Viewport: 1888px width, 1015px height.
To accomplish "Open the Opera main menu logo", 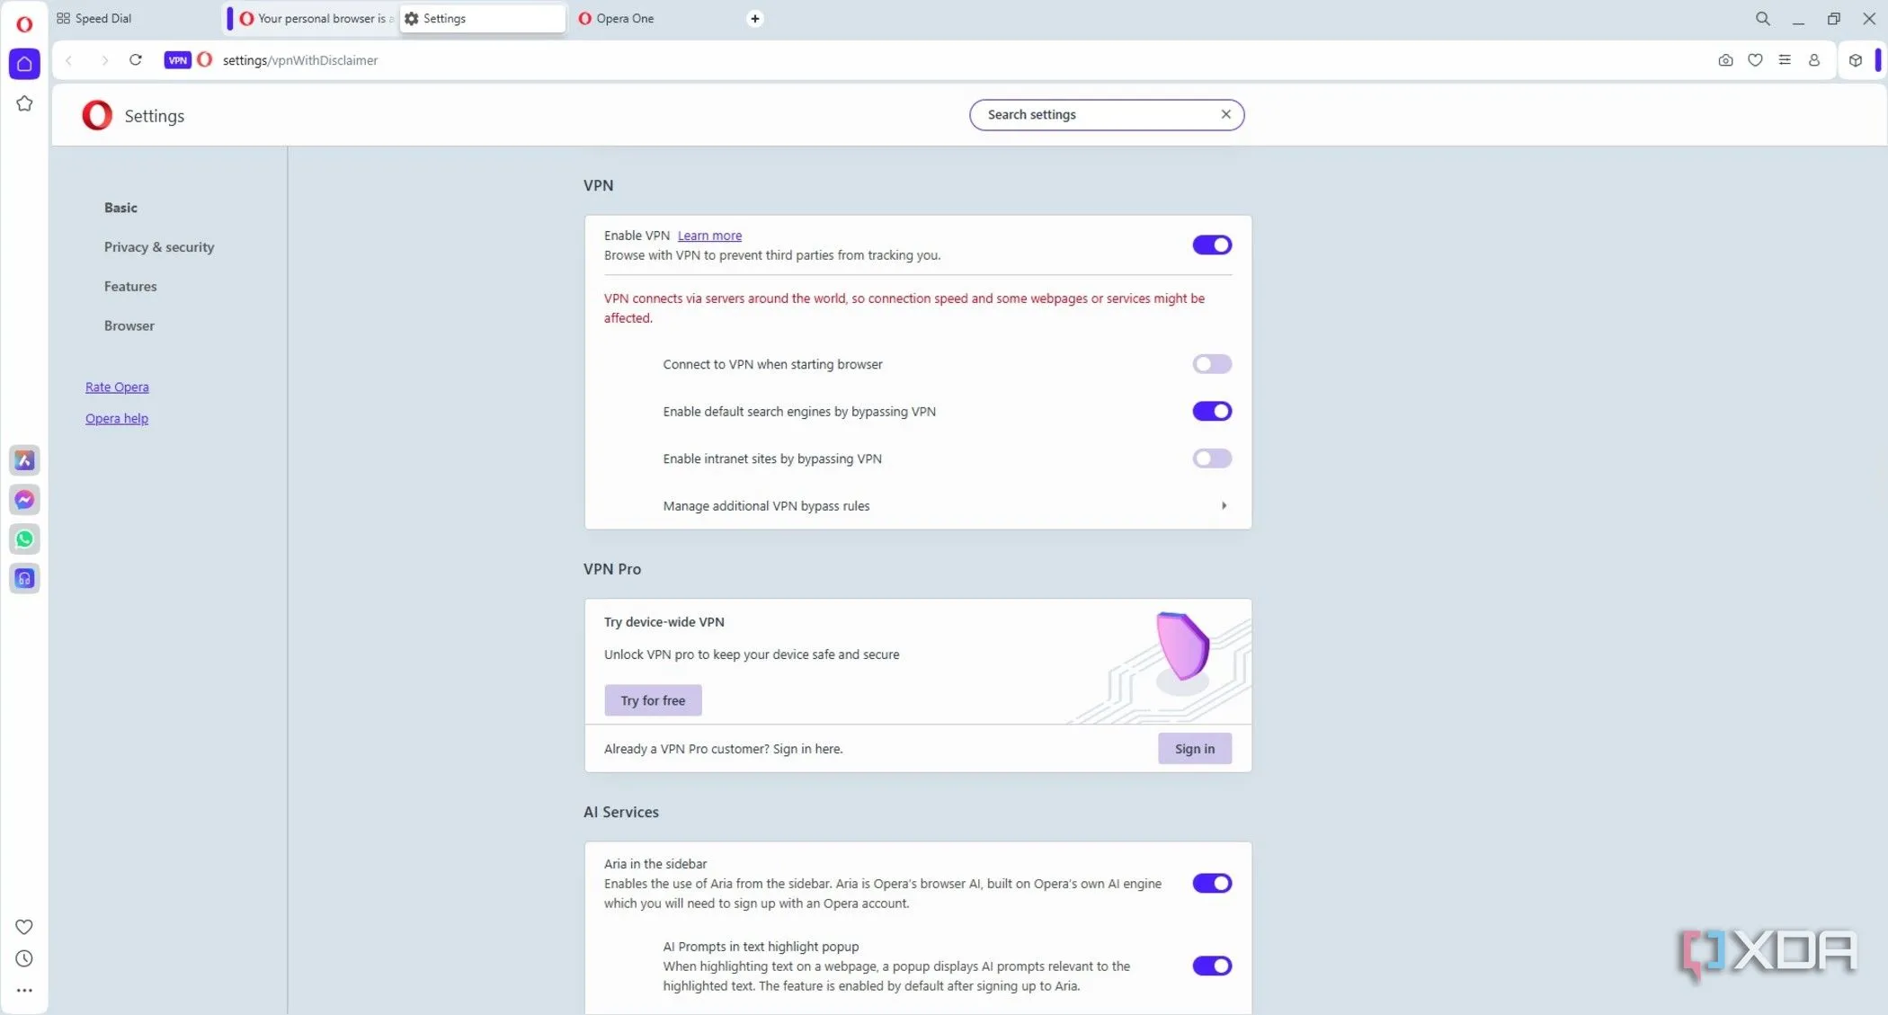I will [x=24, y=24].
